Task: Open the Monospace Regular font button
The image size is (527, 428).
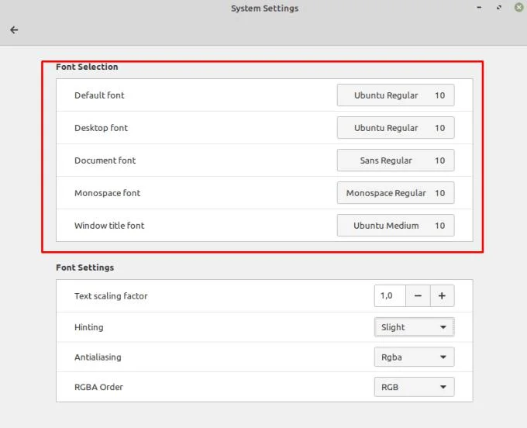Action: 395,193
